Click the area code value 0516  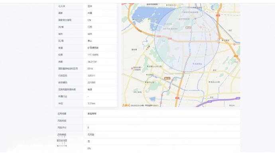(90, 69)
